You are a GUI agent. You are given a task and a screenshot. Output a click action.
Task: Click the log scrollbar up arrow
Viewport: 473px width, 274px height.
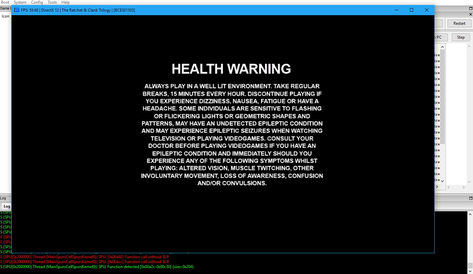click(x=470, y=214)
